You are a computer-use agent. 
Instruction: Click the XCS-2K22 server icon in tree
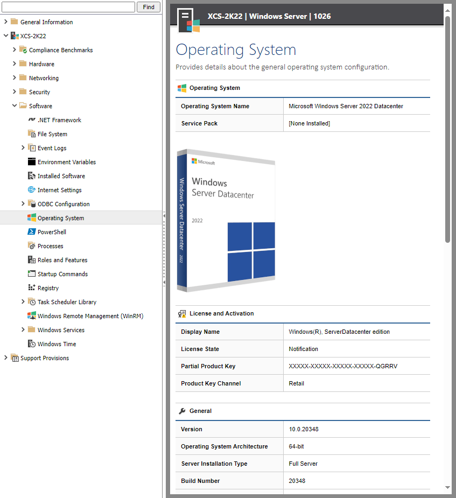[x=15, y=36]
